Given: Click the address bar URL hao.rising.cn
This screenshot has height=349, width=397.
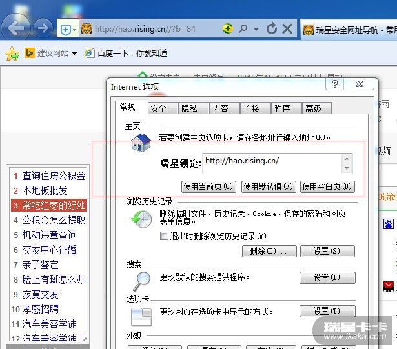Looking at the screenshot, I should (x=145, y=29).
